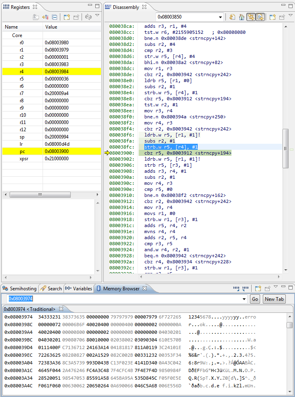Click the Name column header in Registers
This screenshot has height=397, width=295.
23,27
